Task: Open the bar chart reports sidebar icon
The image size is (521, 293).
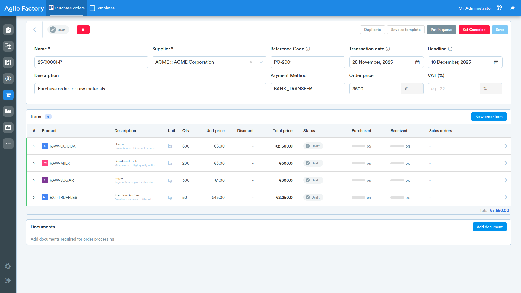Action: coord(8,128)
